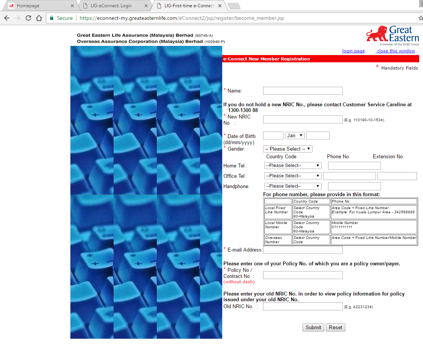
Task: Switch to the LIG-eConnect: Login tab
Action: tap(115, 6)
